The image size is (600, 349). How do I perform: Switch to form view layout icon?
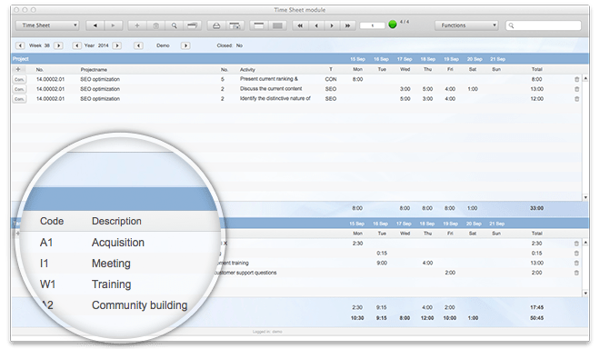coord(259,25)
